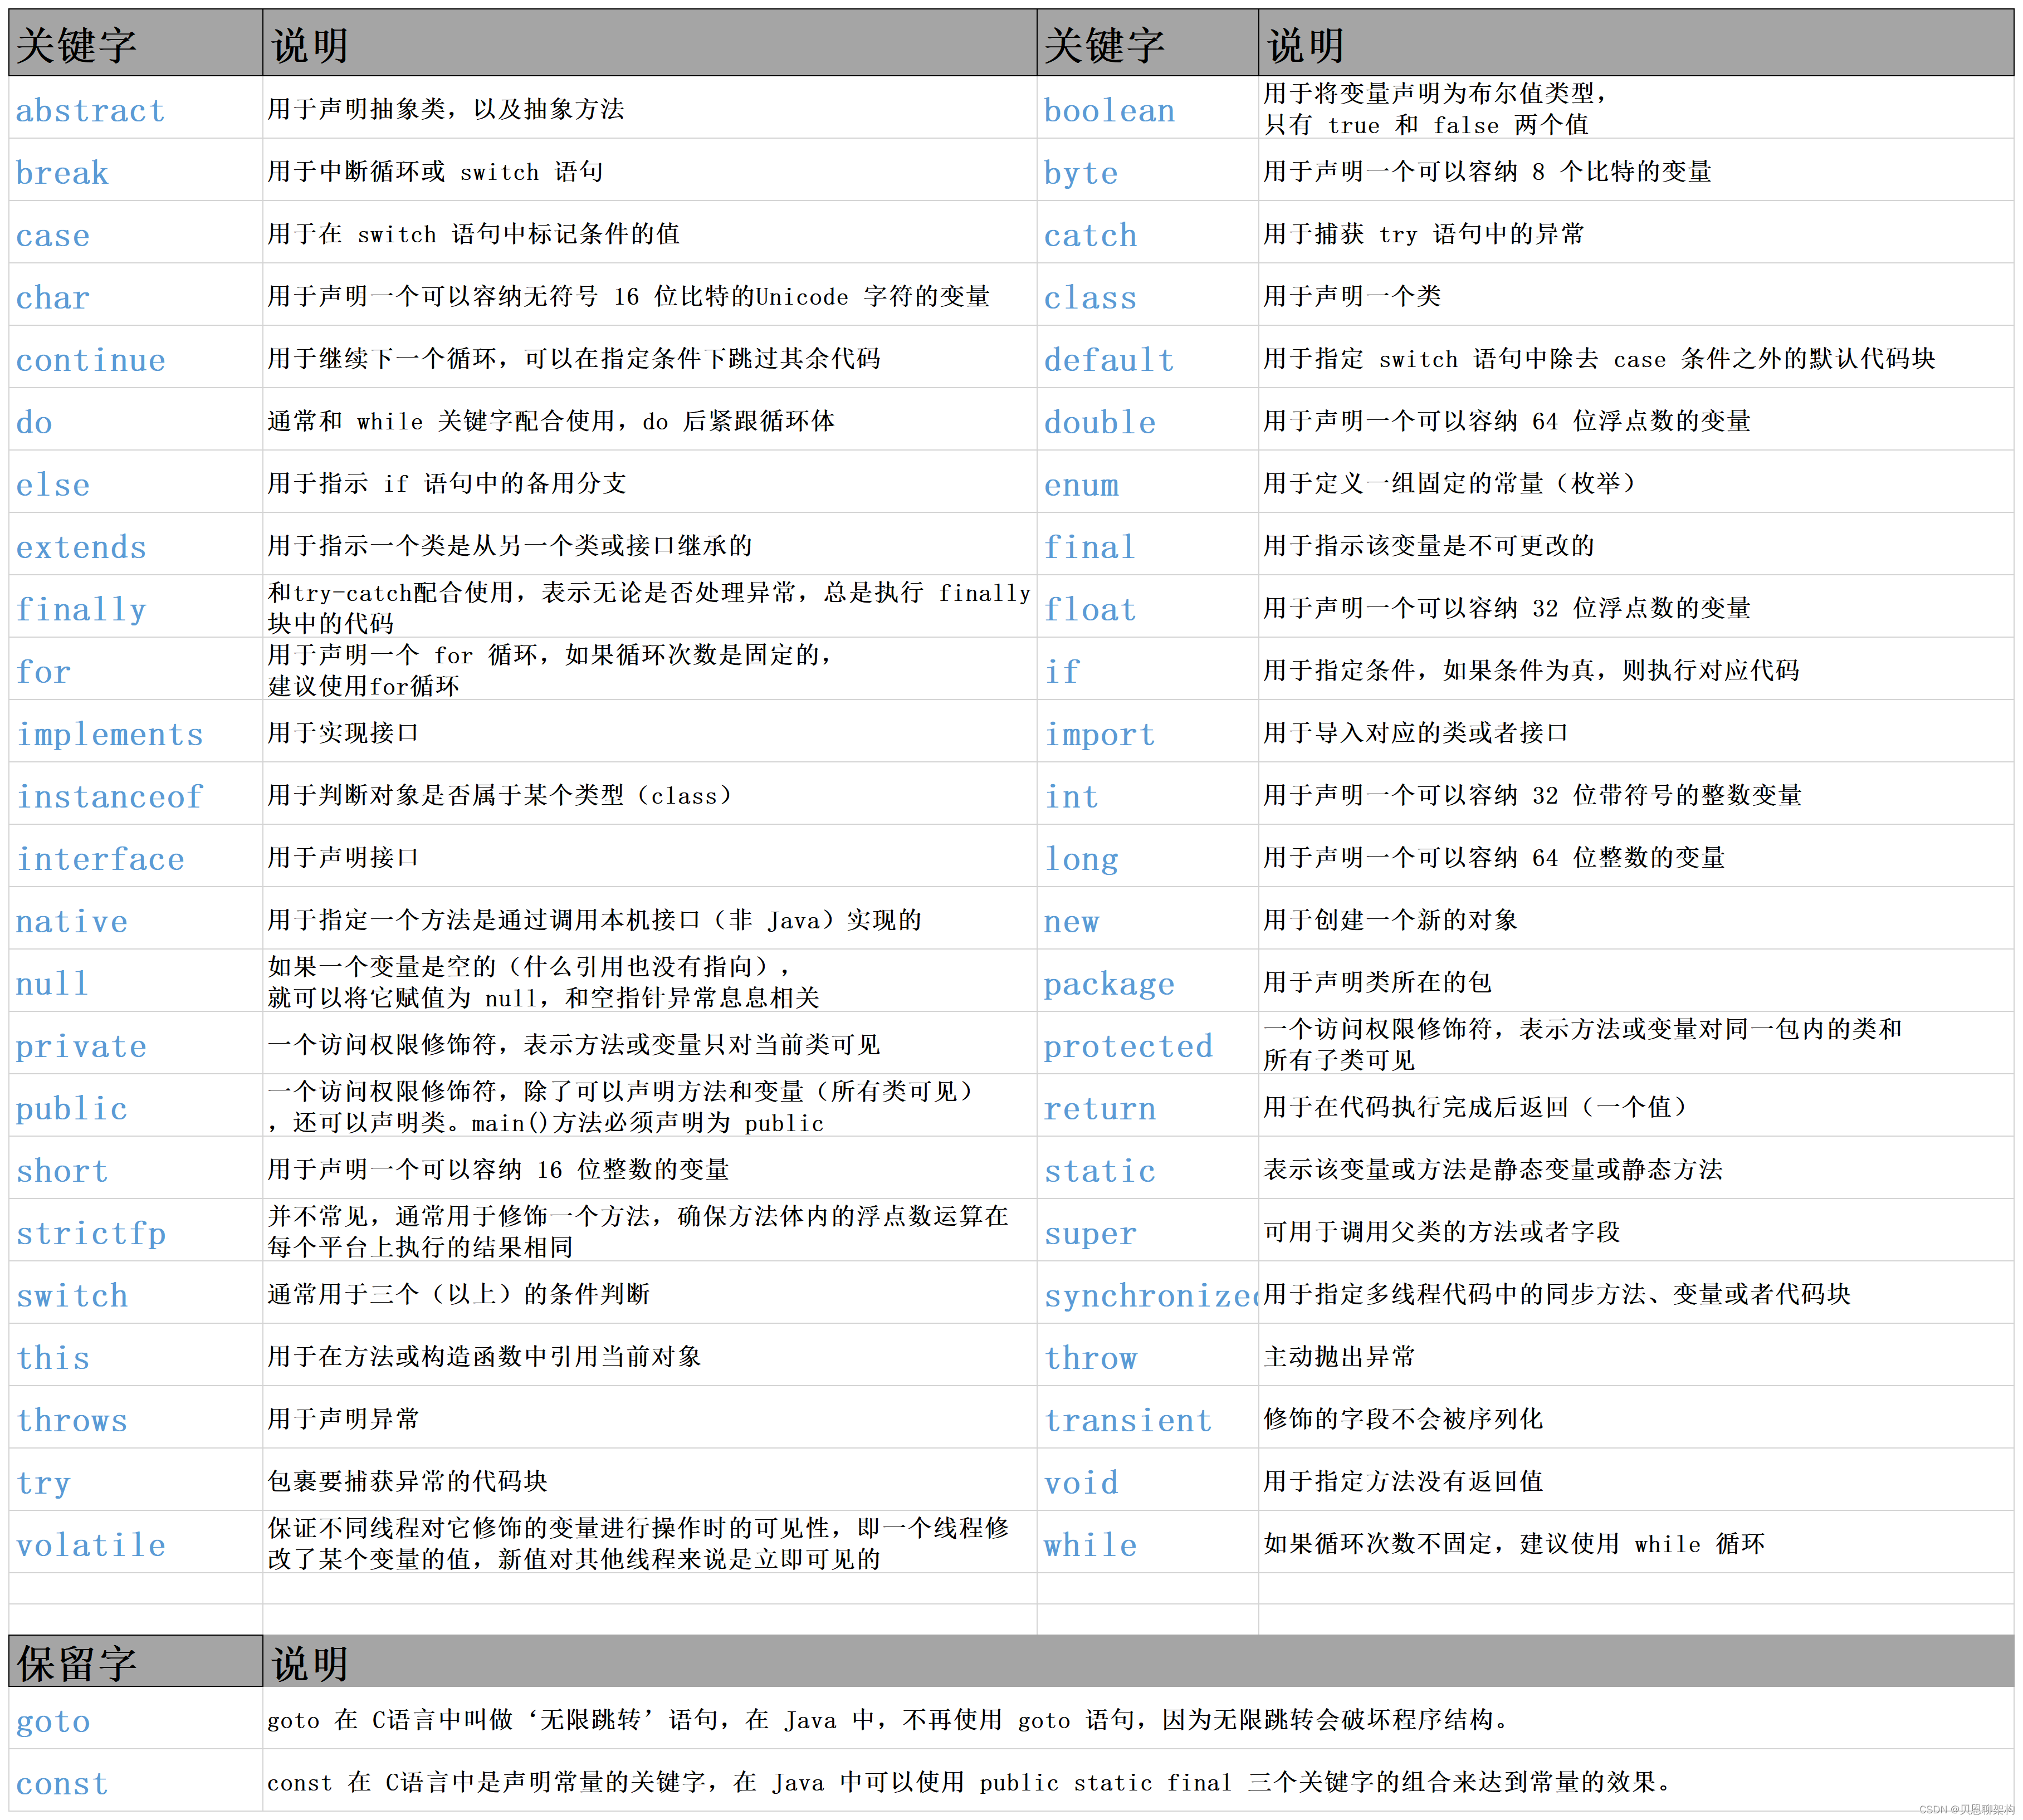The width and height of the screenshot is (2023, 1820).
Task: Select the 'for' keyword
Action: [x=43, y=671]
